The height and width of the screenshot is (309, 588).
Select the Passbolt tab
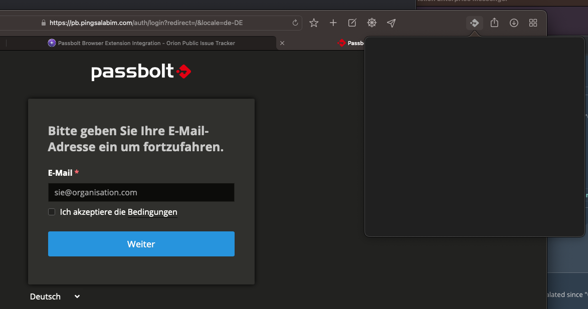pos(351,43)
